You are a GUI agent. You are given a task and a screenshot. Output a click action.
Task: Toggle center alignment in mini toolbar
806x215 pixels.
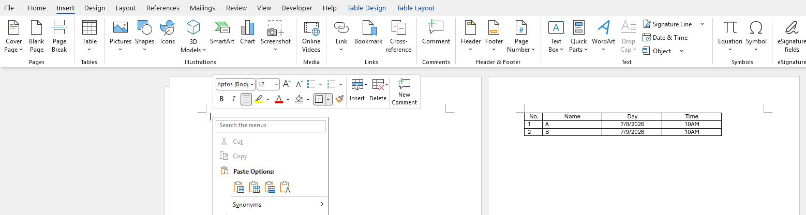(246, 99)
